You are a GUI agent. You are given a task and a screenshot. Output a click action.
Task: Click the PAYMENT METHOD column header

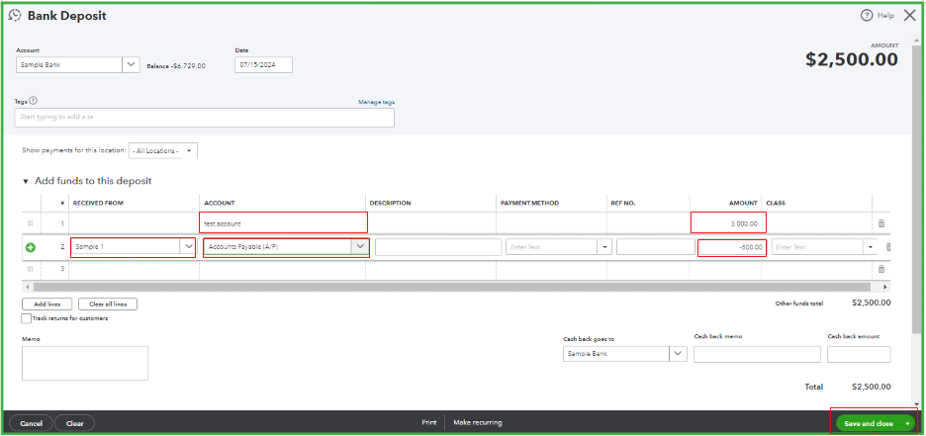[529, 203]
